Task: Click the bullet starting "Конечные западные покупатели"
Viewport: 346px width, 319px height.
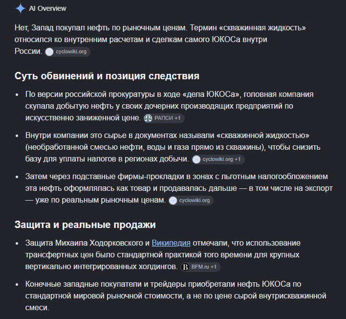Action: 175,296
